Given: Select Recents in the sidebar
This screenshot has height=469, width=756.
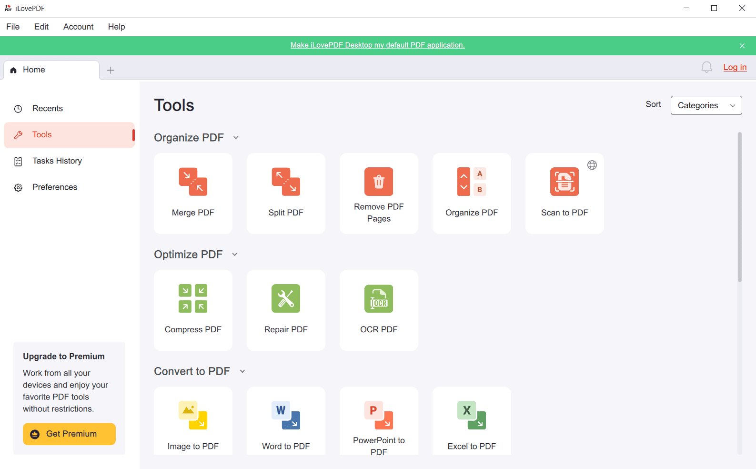Looking at the screenshot, I should click(x=69, y=109).
